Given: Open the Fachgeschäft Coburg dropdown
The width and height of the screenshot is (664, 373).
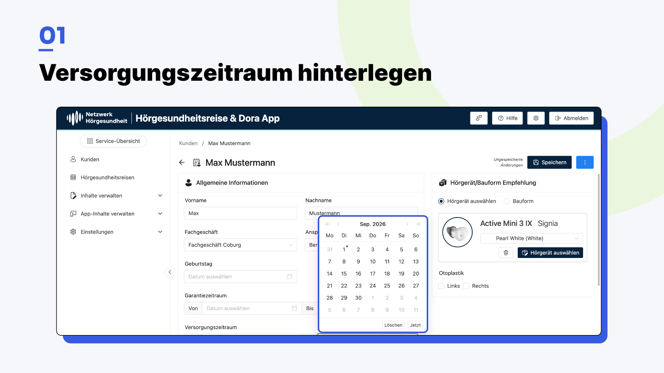Looking at the screenshot, I should coord(240,245).
